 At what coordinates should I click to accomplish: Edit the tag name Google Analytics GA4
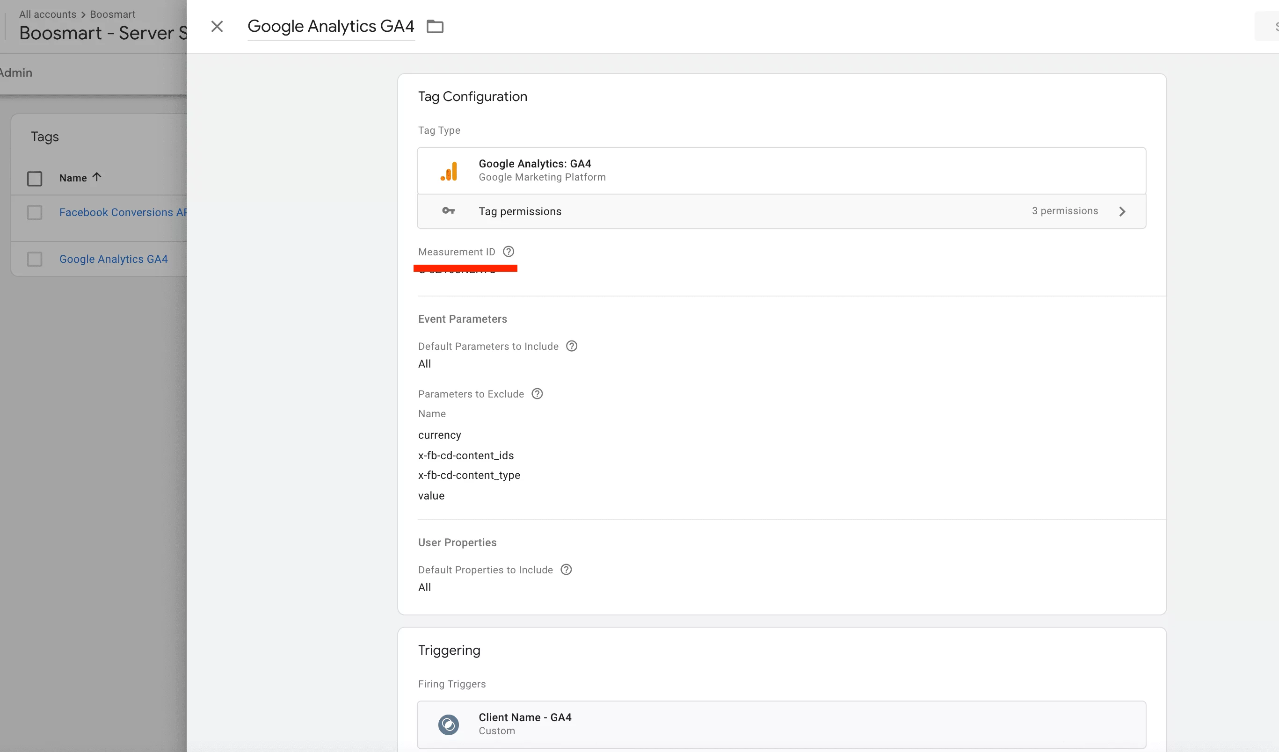point(331,26)
